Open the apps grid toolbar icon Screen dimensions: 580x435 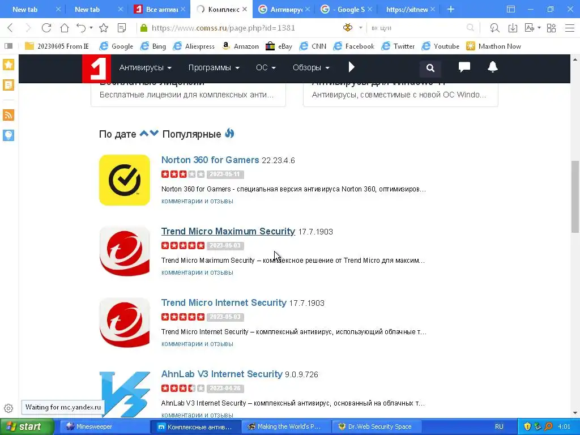(552, 28)
